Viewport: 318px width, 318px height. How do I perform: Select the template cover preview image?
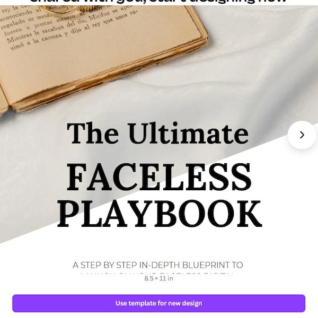click(159, 140)
